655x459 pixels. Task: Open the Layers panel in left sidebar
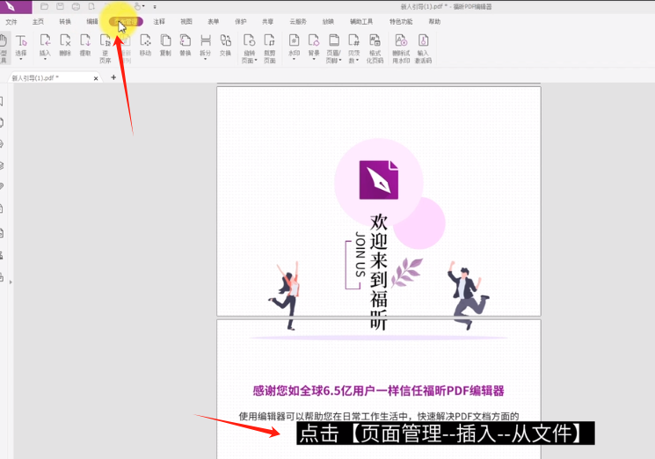(x=2, y=165)
